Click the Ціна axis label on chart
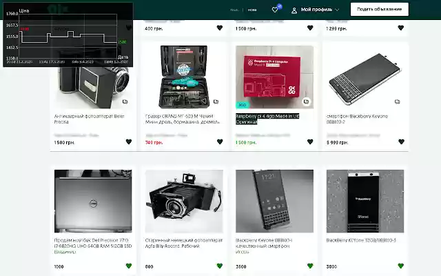441x276 pixels. pyautogui.click(x=24, y=11)
